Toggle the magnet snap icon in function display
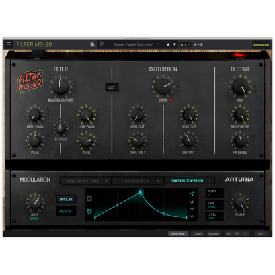Image resolution: width=275 pixels, height=275 pixels. pos(89,211)
